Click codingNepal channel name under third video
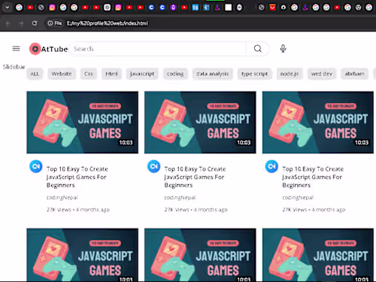 point(298,198)
